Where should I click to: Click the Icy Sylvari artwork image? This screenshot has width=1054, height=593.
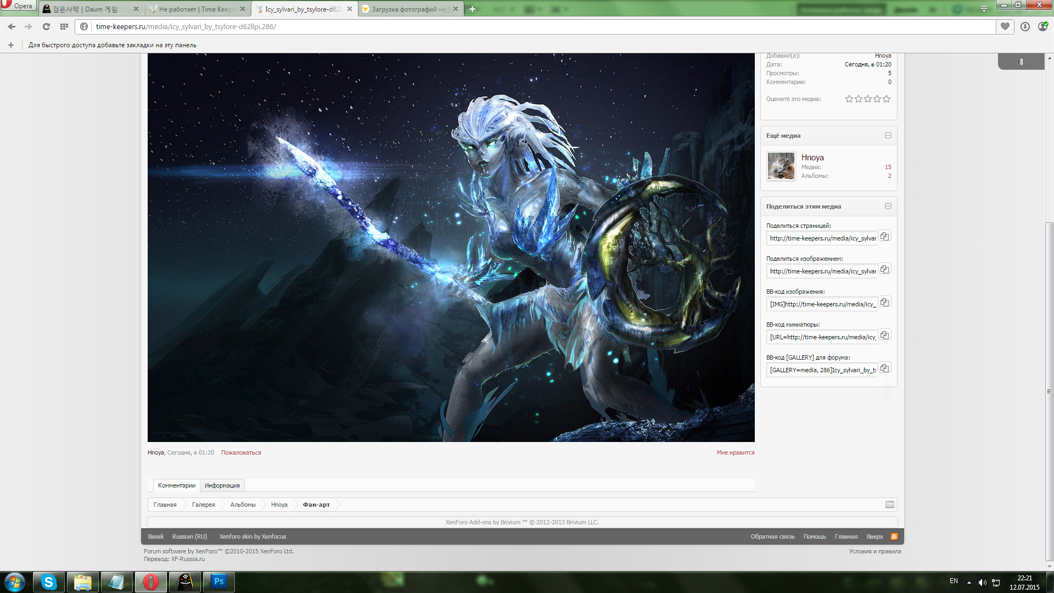(451, 247)
